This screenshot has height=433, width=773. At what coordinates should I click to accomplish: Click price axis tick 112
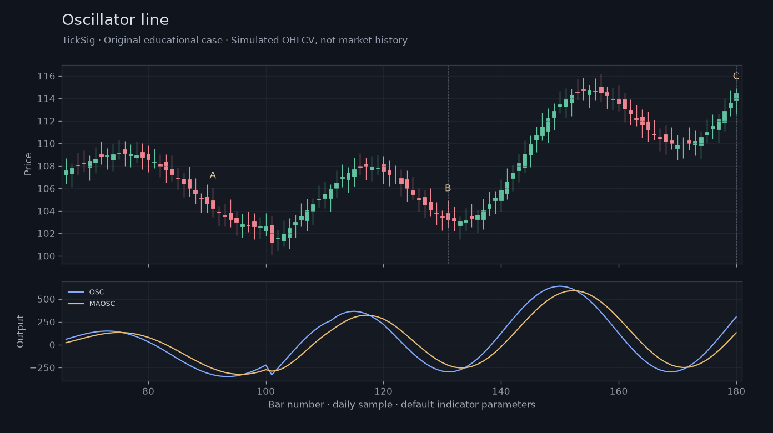[x=47, y=122]
